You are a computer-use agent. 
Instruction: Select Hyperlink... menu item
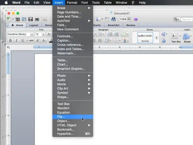tap(73, 134)
